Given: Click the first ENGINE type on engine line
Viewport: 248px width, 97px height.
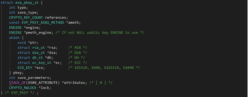Looking at the screenshot, I should [15, 28].
